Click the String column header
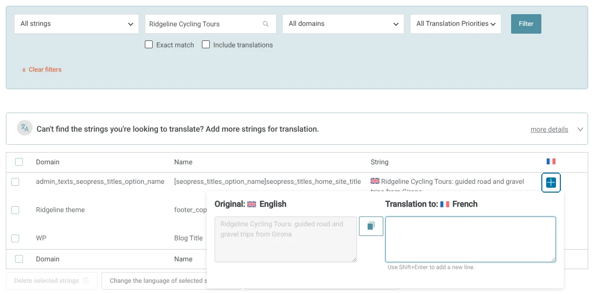Image resolution: width=594 pixels, height=294 pixels. click(379, 162)
